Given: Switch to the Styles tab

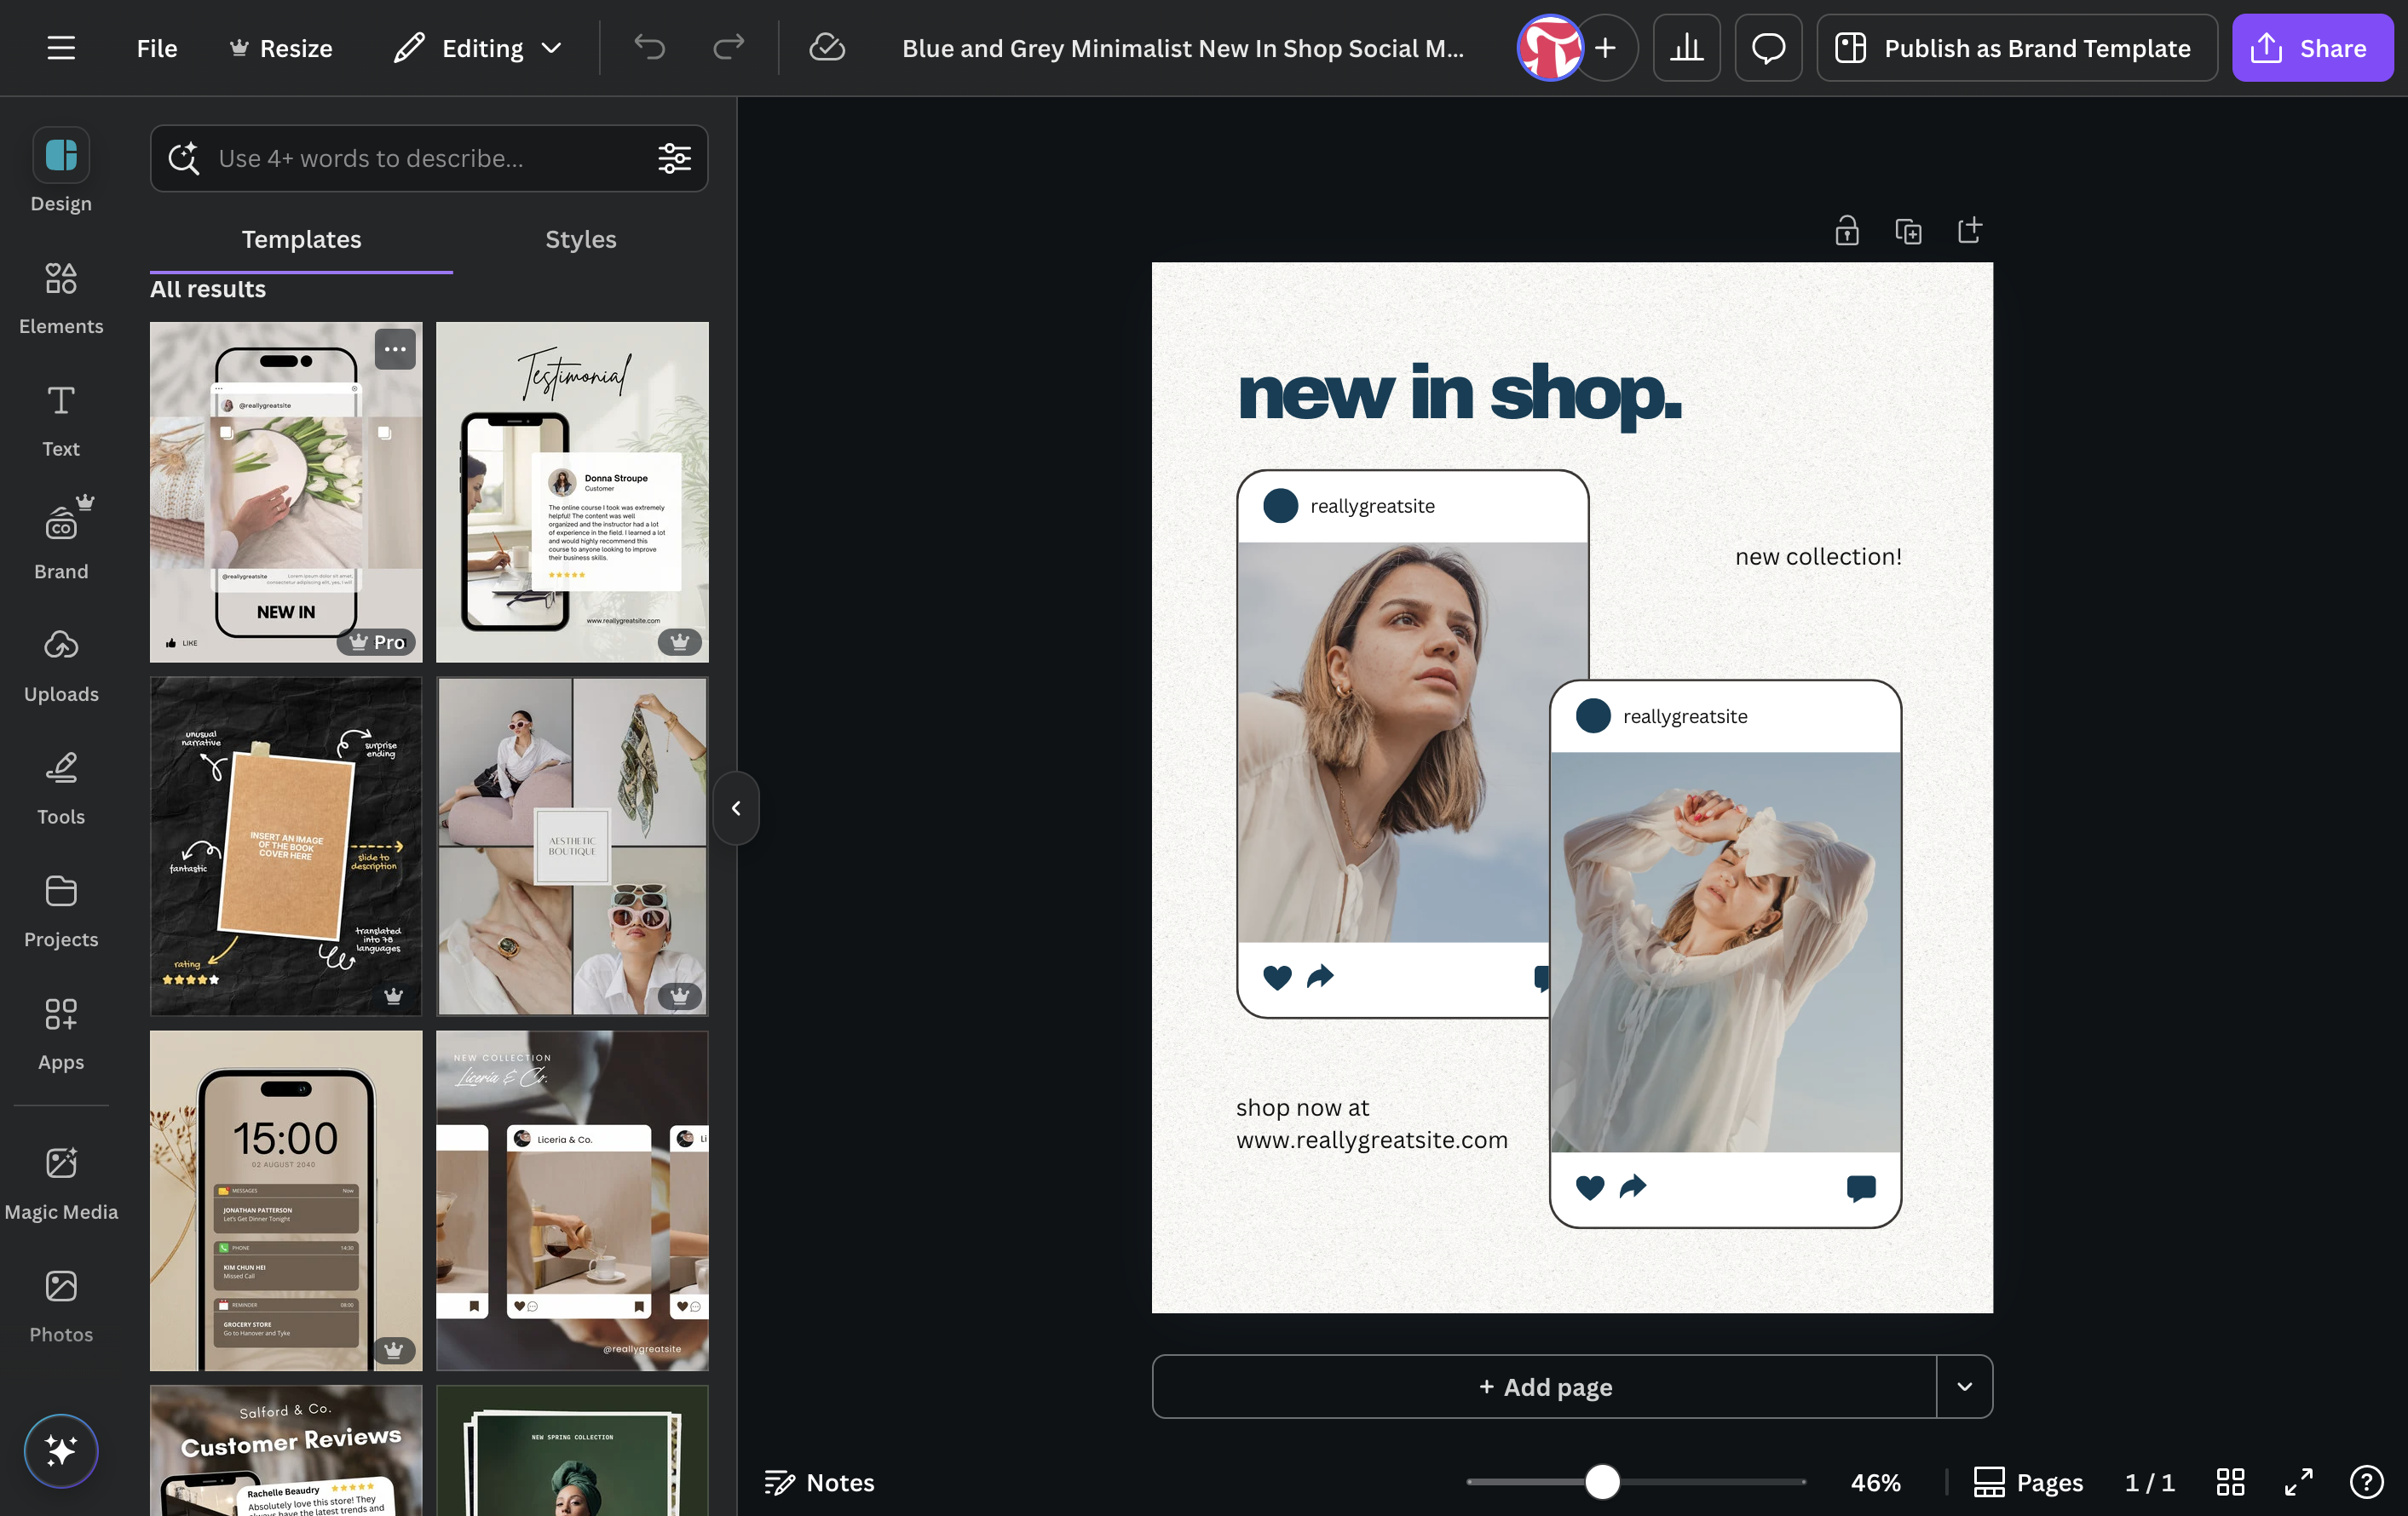Looking at the screenshot, I should pos(581,238).
